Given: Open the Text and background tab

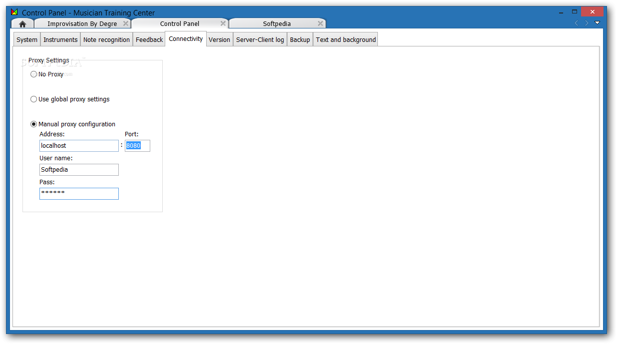Looking at the screenshot, I should pyautogui.click(x=345, y=40).
